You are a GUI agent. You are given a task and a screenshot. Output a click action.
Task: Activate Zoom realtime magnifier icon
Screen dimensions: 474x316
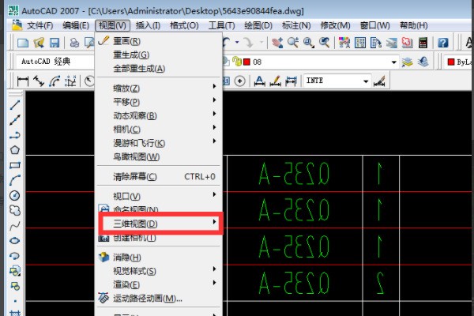point(293,43)
